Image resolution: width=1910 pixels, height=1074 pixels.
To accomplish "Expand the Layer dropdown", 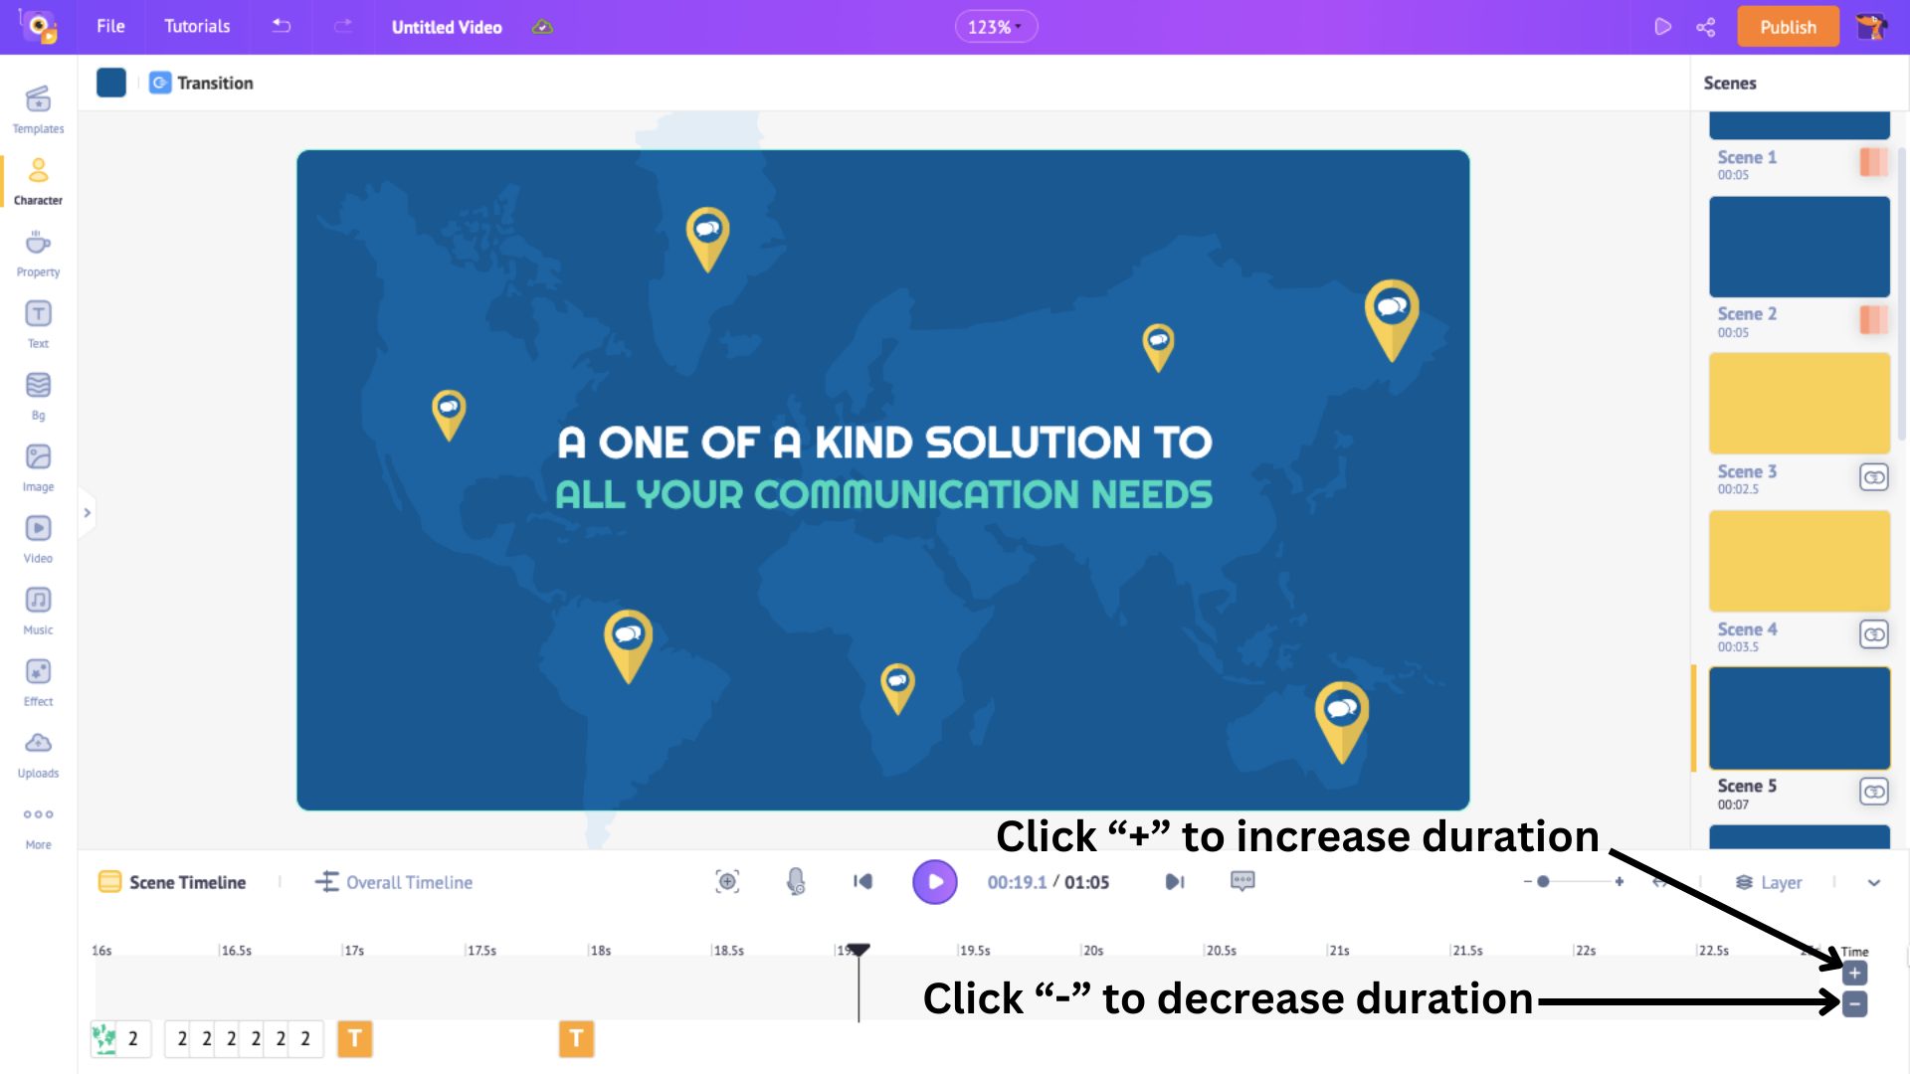I will click(x=1876, y=882).
